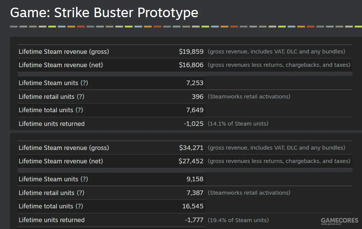Select the $16,806 net revenue value

[191, 65]
